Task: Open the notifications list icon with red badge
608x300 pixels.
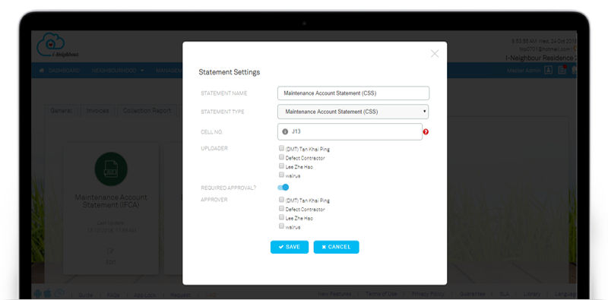Action: 562,70
